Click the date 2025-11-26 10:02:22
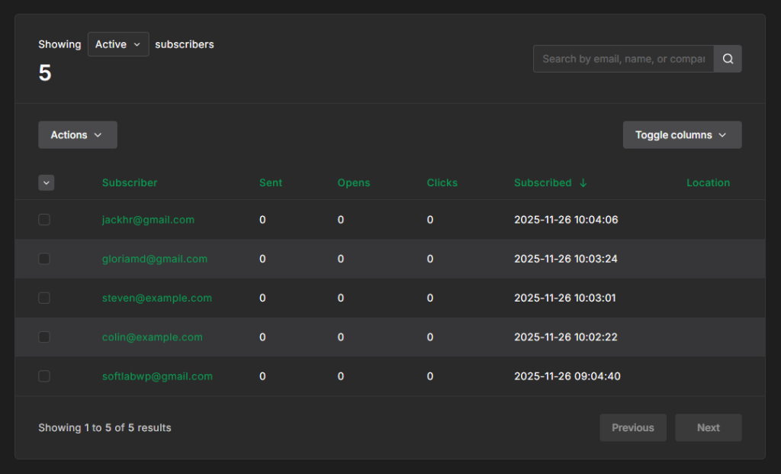 566,337
